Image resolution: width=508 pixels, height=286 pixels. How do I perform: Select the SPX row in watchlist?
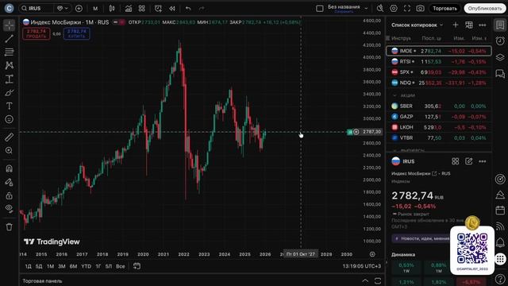pos(439,72)
